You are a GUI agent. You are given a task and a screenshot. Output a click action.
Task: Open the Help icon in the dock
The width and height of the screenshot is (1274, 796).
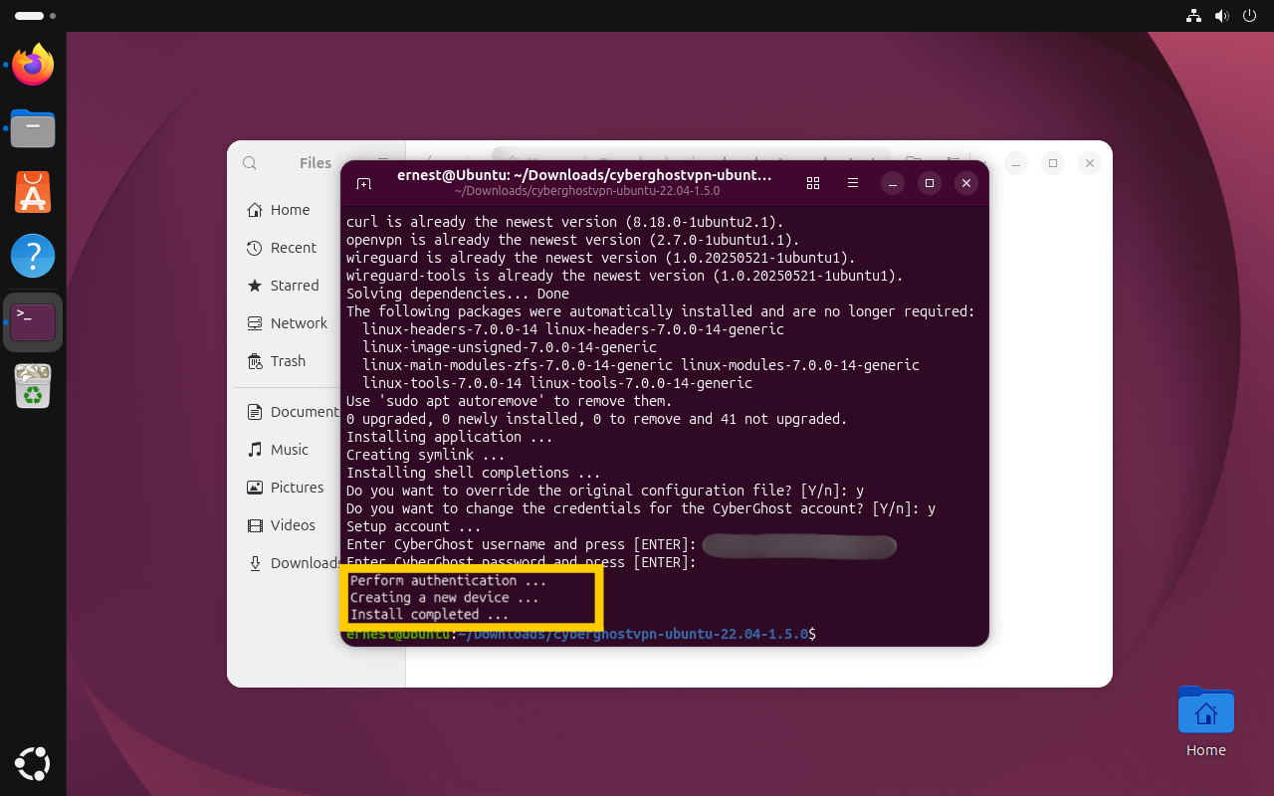33,256
